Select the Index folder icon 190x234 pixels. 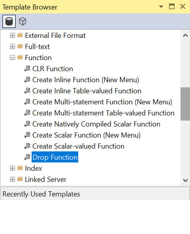(20, 168)
